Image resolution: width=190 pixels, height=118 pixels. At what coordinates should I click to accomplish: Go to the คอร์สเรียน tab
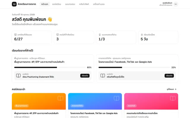point(57,4)
